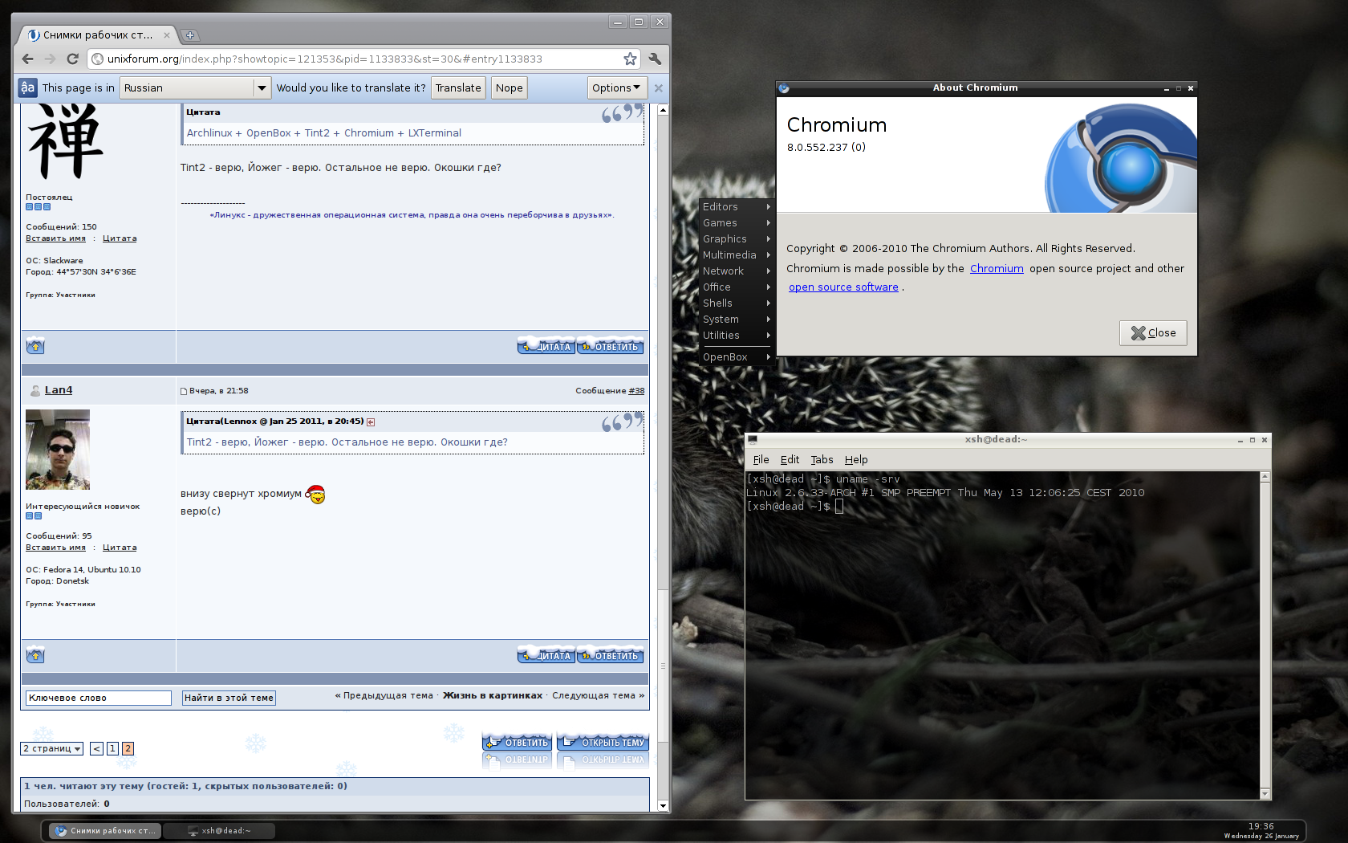Click the Nope button
This screenshot has height=843, width=1348.
pos(509,88)
